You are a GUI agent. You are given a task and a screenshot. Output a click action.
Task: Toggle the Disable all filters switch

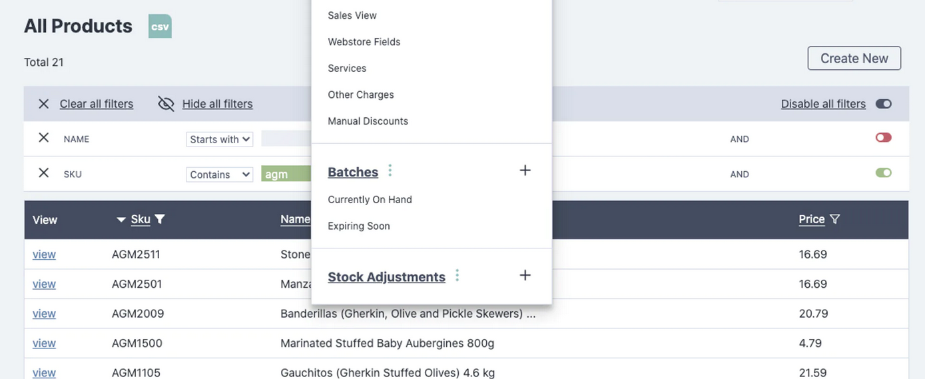click(883, 104)
